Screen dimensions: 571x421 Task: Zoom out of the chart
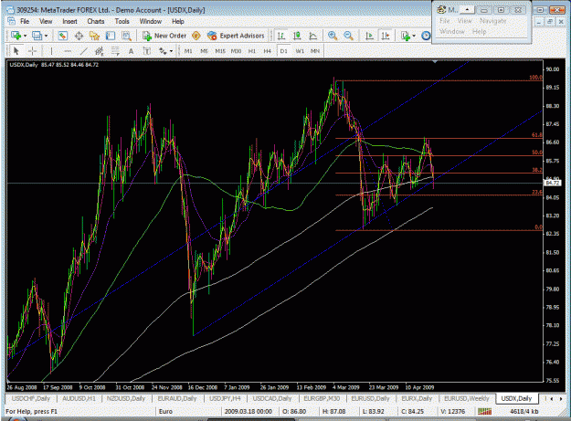348,36
